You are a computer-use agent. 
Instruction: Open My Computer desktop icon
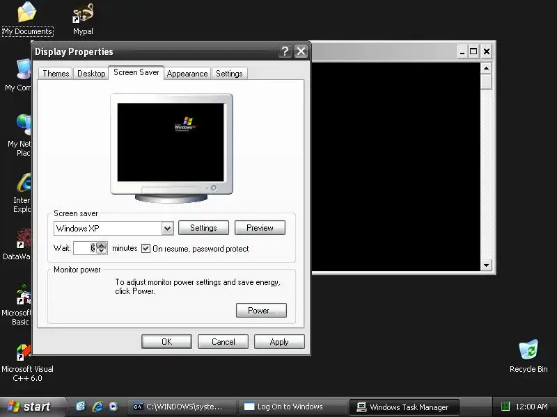19,75
